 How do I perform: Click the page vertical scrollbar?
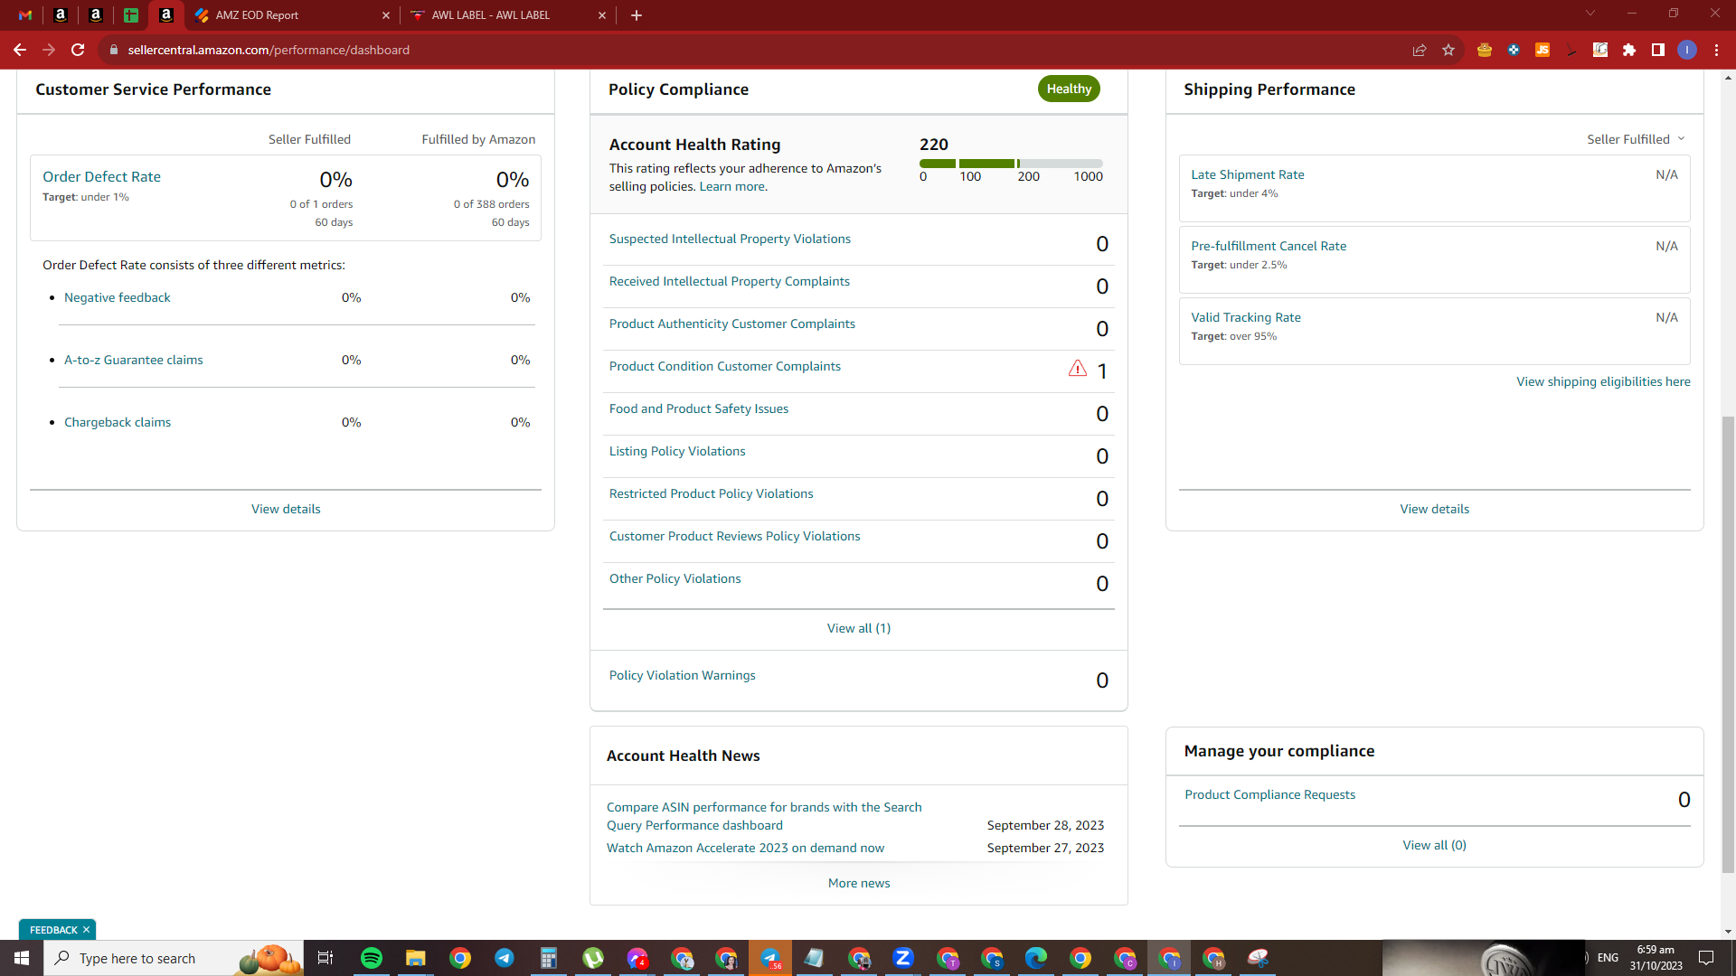point(1728,643)
